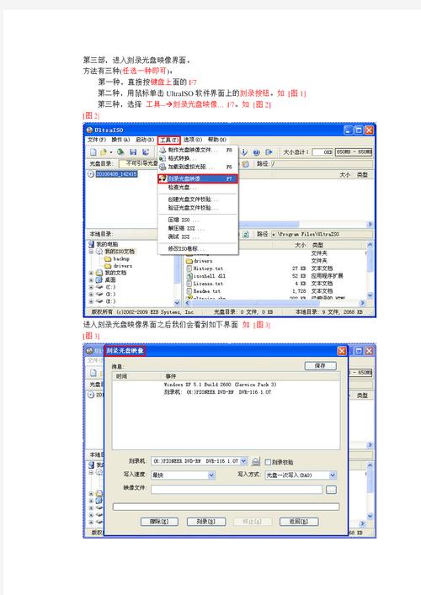This screenshot has width=421, height=595.
Task: Open the 帮助(H) menu
Action: [x=217, y=140]
